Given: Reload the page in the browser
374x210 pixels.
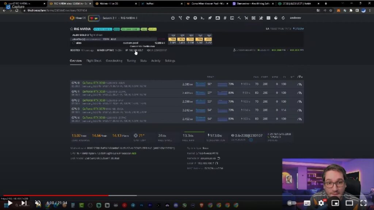Looking at the screenshot, I should (17, 11).
